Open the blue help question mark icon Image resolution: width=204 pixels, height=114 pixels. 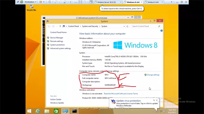point(162,31)
